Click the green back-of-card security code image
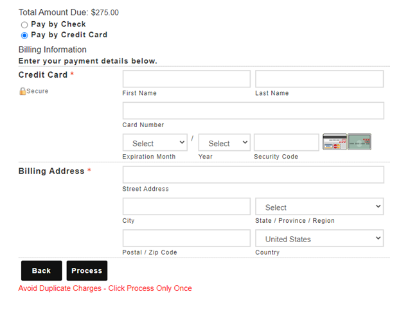Image resolution: width=401 pixels, height=314 pixels. (x=359, y=141)
